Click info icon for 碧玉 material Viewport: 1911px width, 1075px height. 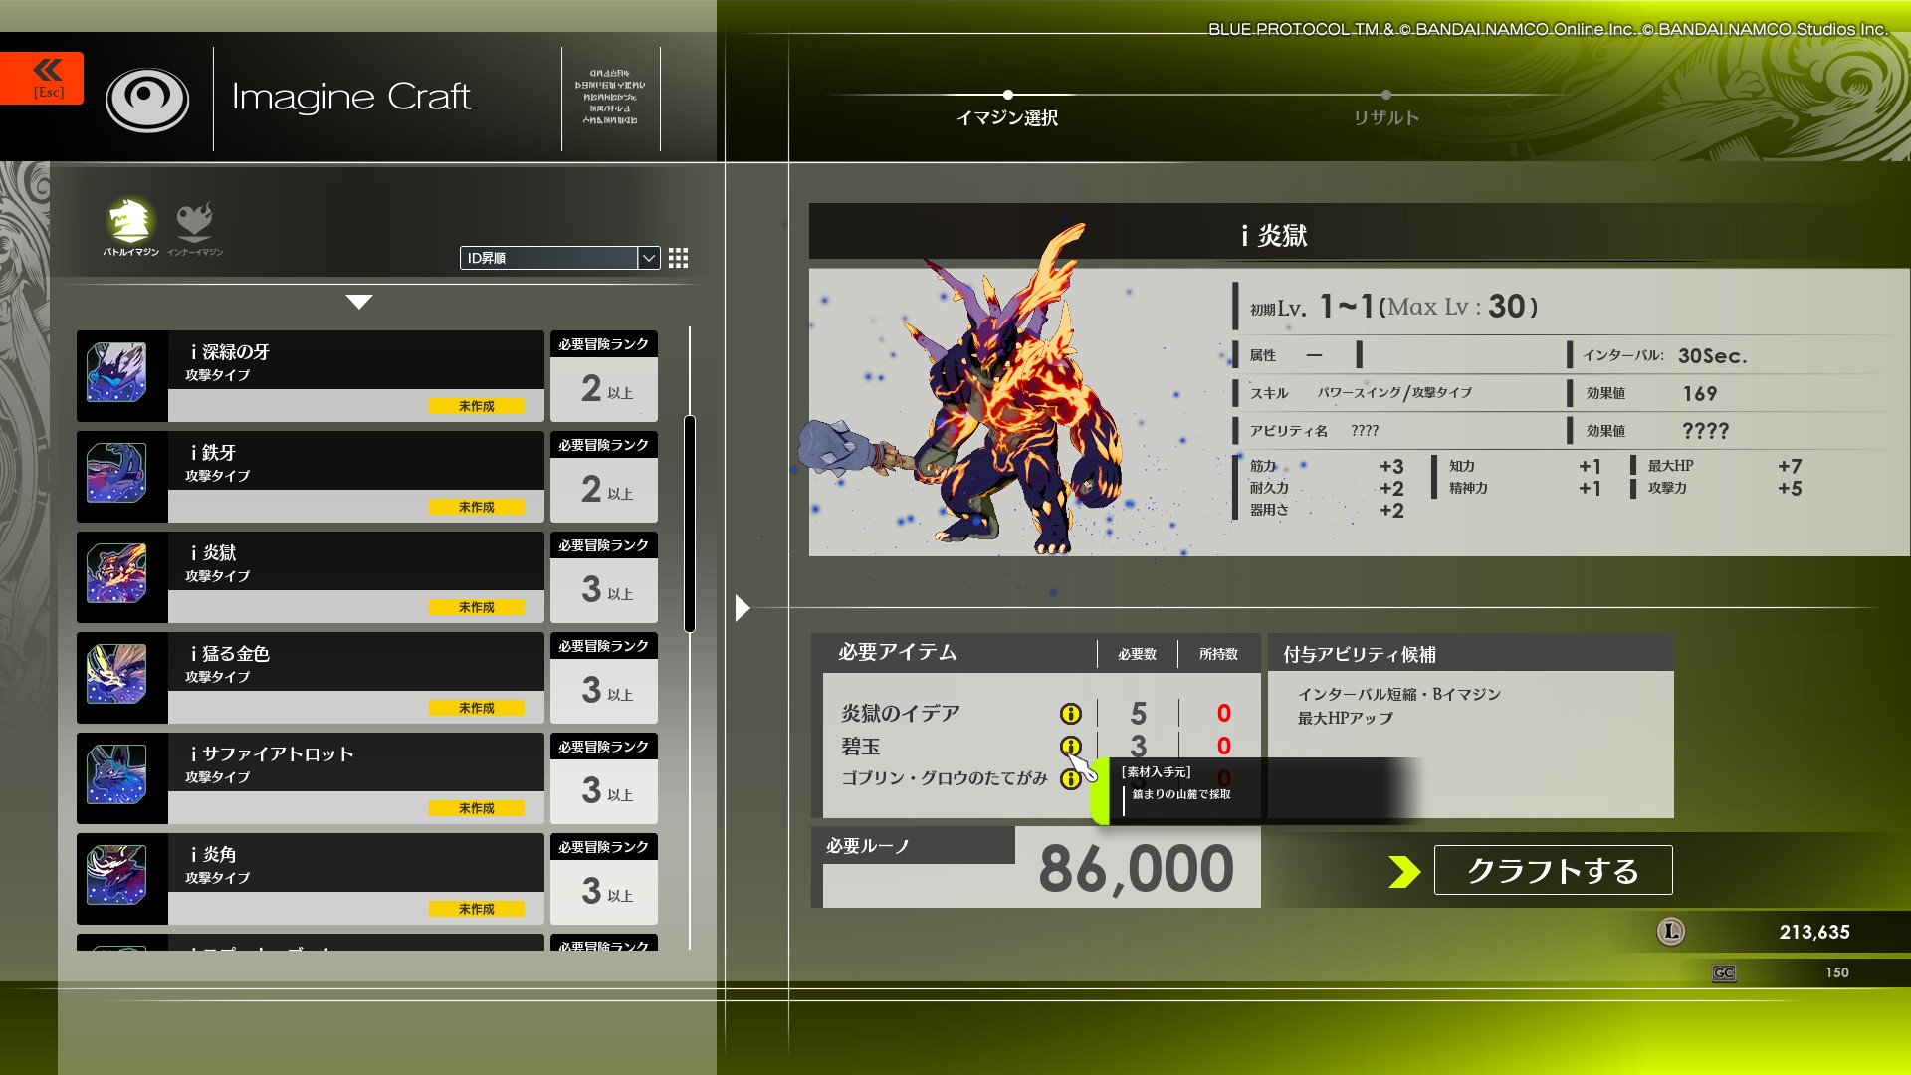pyautogui.click(x=1070, y=746)
